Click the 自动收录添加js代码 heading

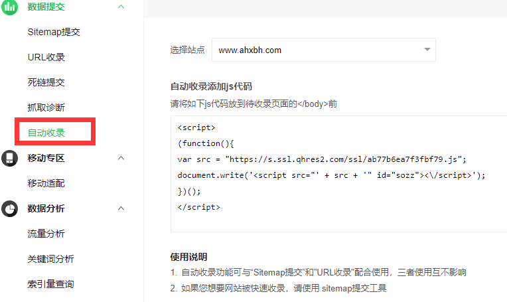coord(211,87)
